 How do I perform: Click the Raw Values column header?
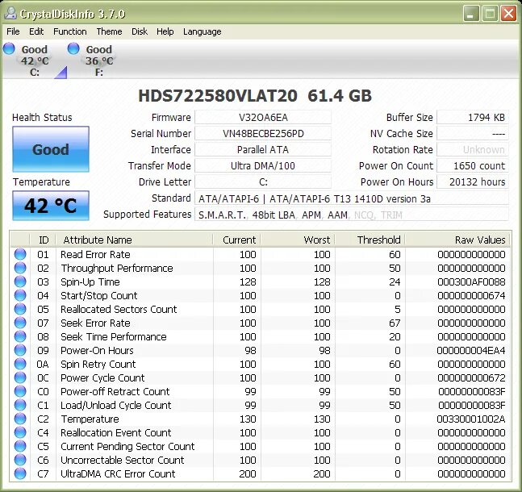(x=457, y=240)
